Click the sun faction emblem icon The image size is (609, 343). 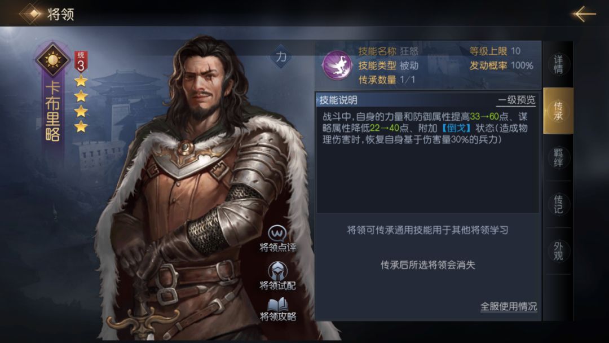point(52,60)
